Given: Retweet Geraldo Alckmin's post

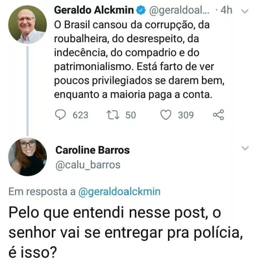Looking at the screenshot, I should tap(113, 115).
